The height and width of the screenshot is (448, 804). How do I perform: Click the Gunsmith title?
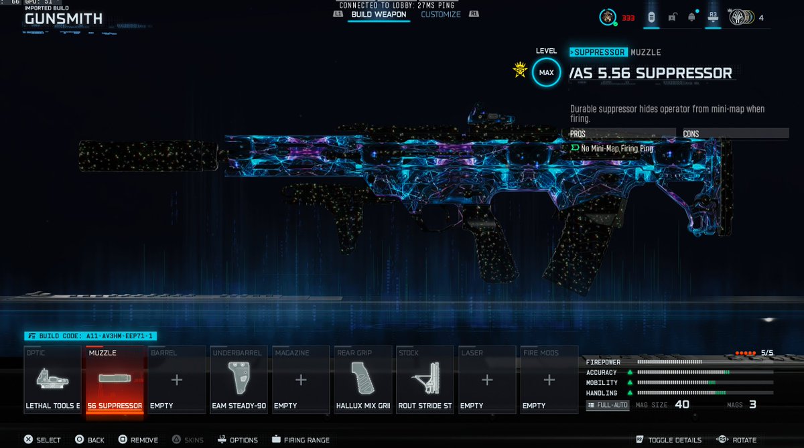(x=64, y=19)
